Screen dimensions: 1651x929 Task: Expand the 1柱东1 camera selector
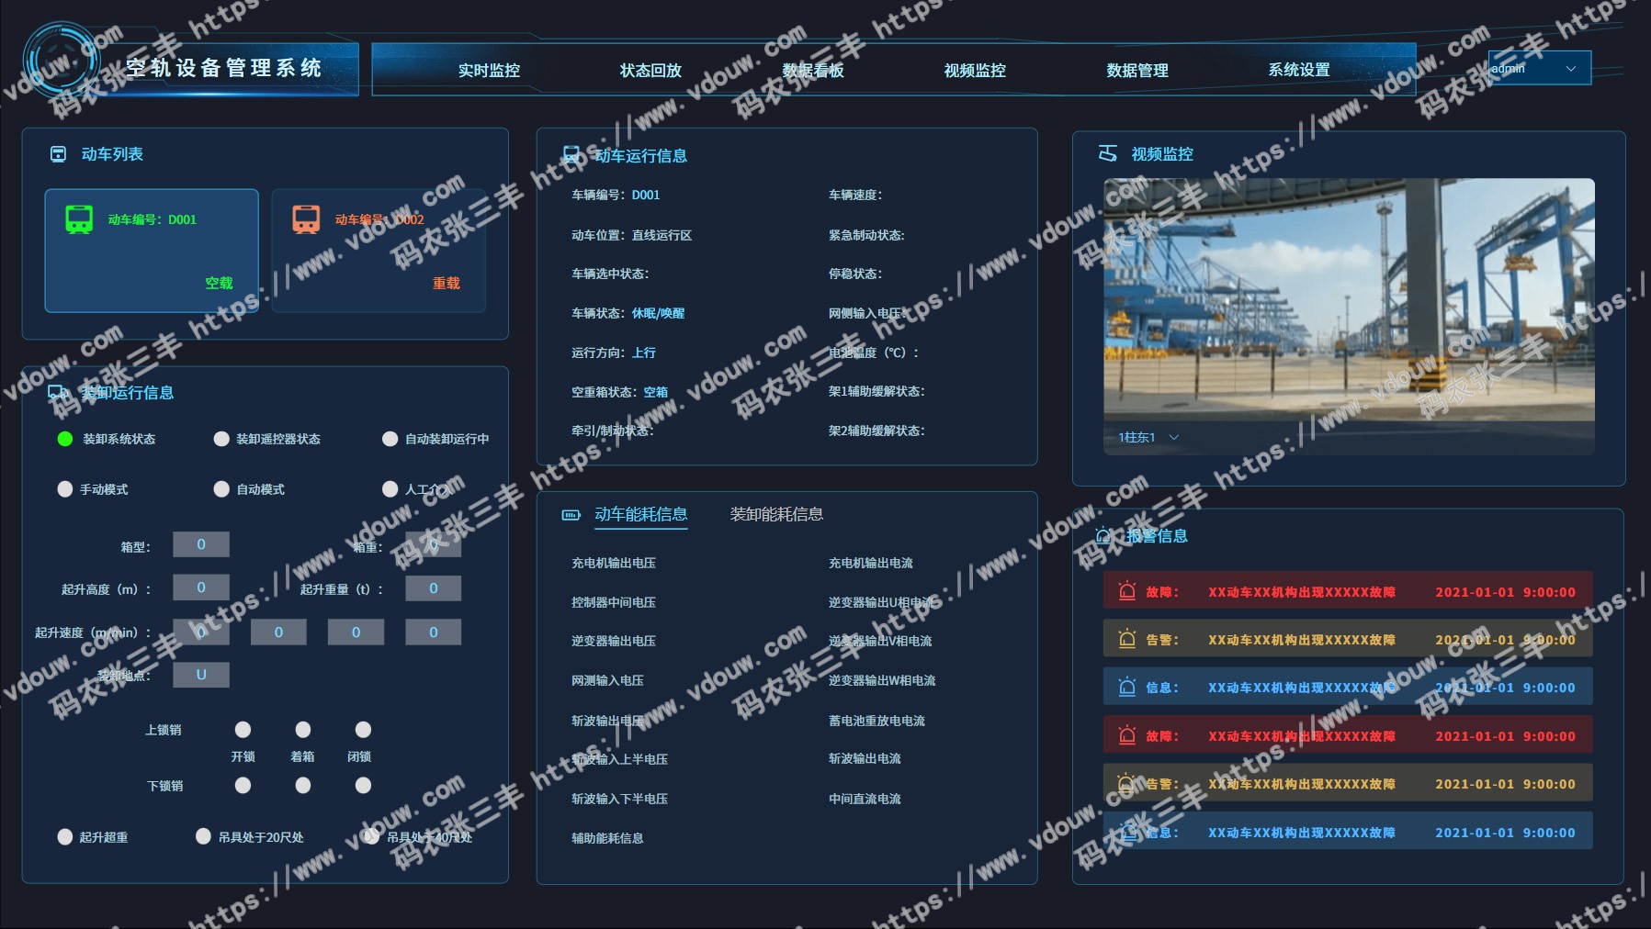[x=1148, y=438]
